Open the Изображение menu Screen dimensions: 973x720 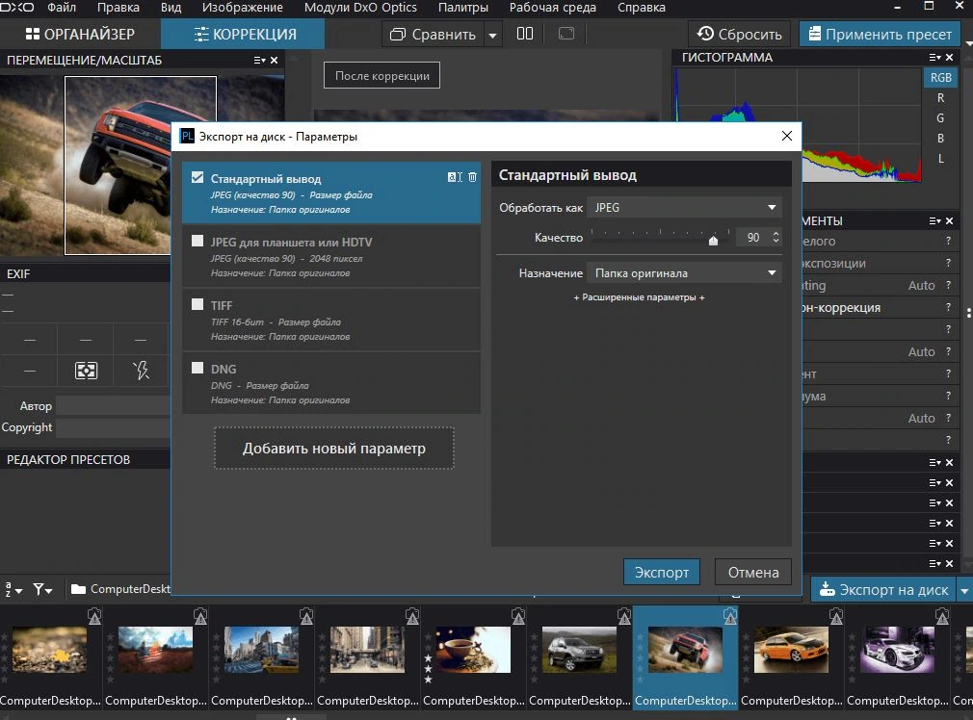(x=243, y=8)
